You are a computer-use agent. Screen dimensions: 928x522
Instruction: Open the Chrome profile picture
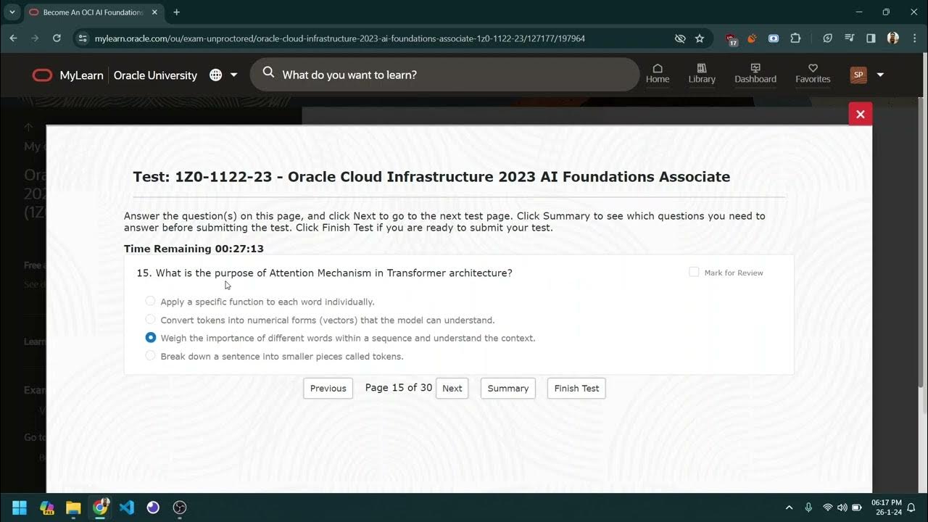click(x=892, y=38)
